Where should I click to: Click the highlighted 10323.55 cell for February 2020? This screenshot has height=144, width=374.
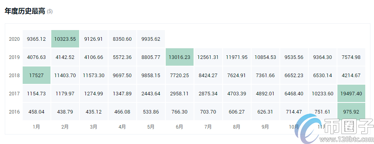coord(65,39)
